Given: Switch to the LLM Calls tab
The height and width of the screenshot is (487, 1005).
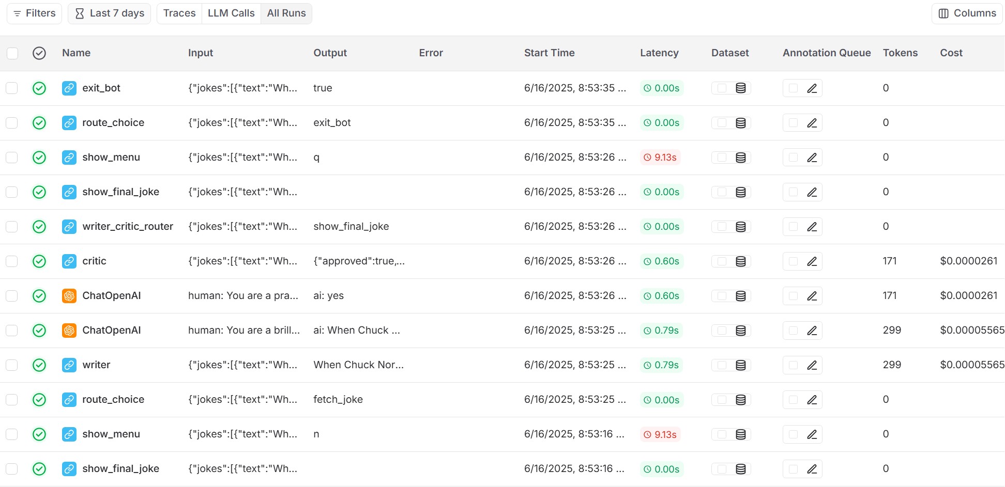Looking at the screenshot, I should click(x=231, y=13).
